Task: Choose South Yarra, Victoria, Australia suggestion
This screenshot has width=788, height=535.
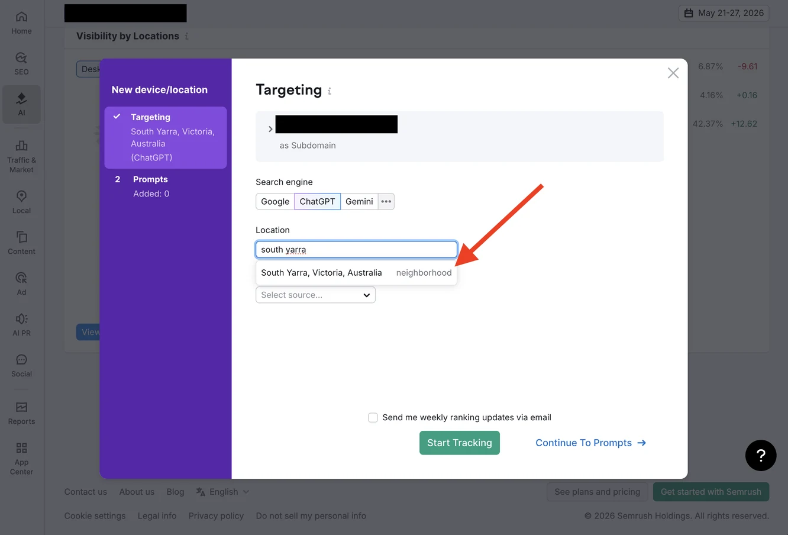Action: click(356, 273)
